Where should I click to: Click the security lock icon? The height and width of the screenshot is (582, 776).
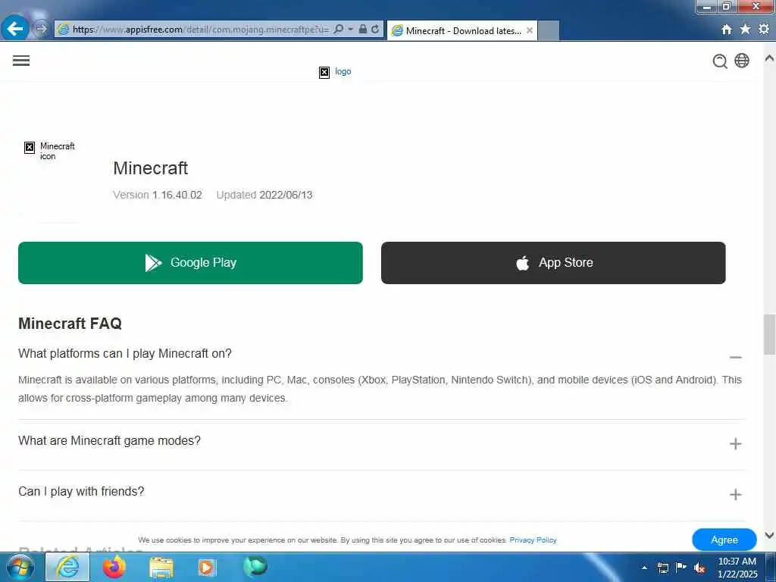click(x=363, y=30)
